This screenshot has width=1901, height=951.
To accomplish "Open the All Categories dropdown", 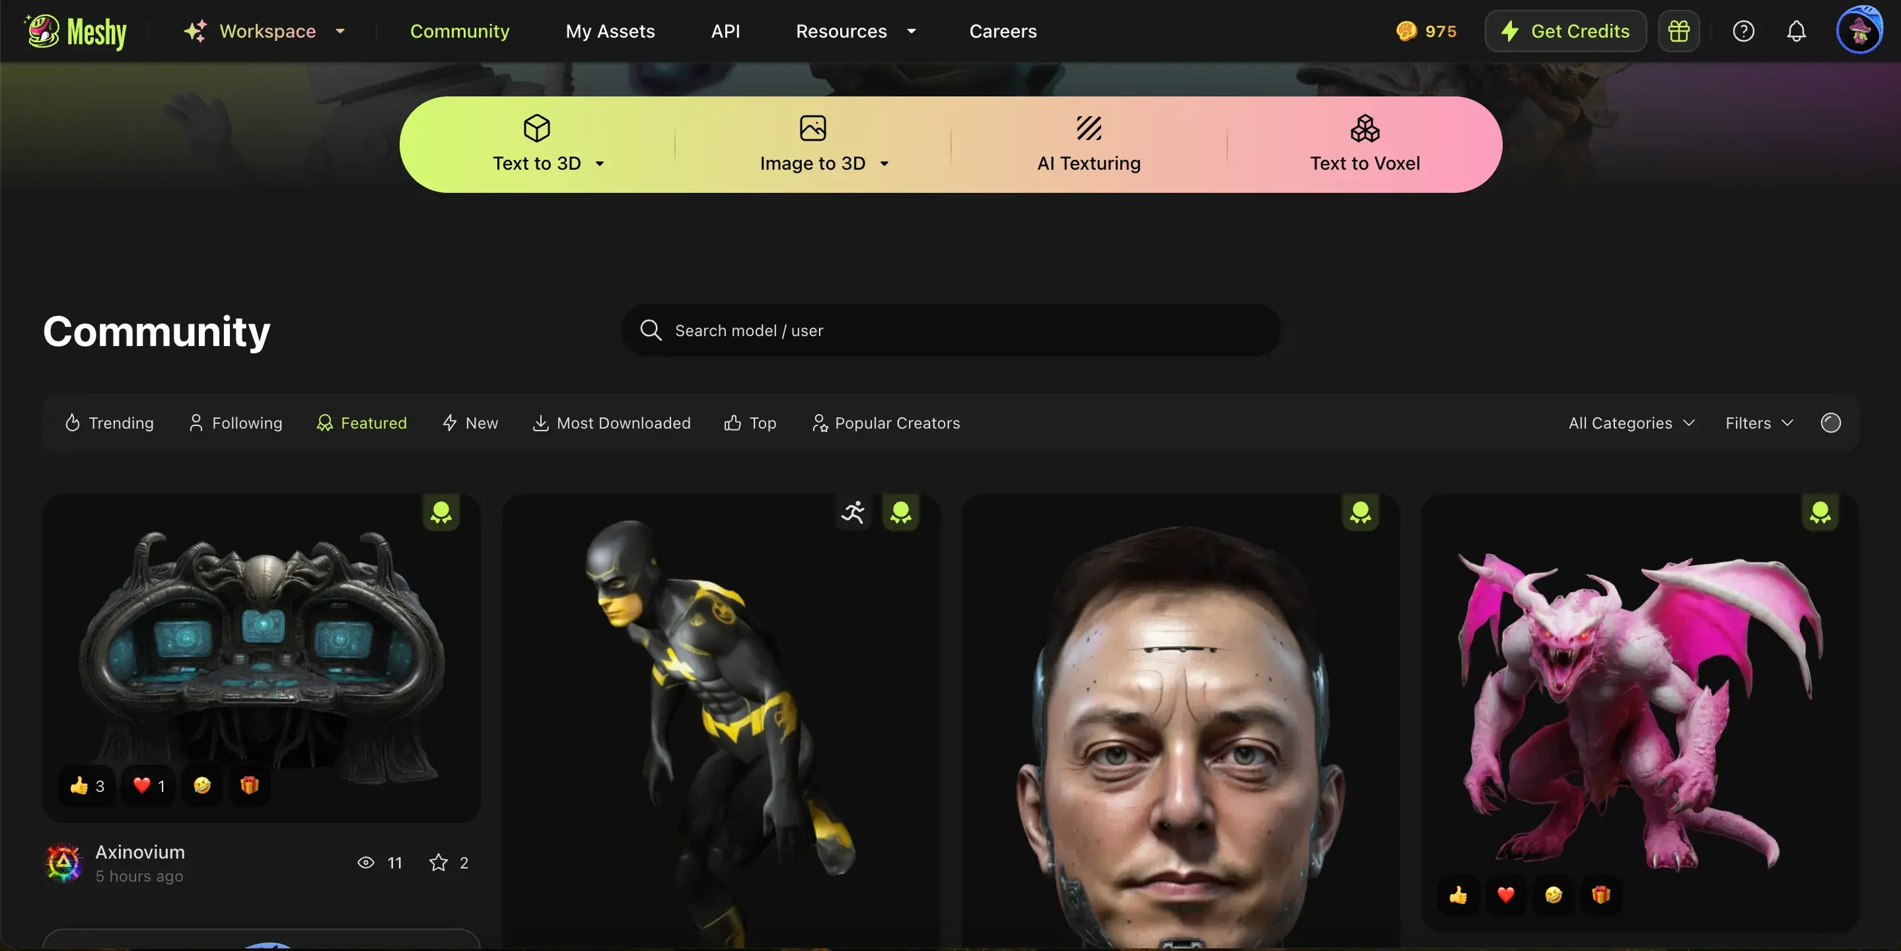I will tap(1629, 423).
